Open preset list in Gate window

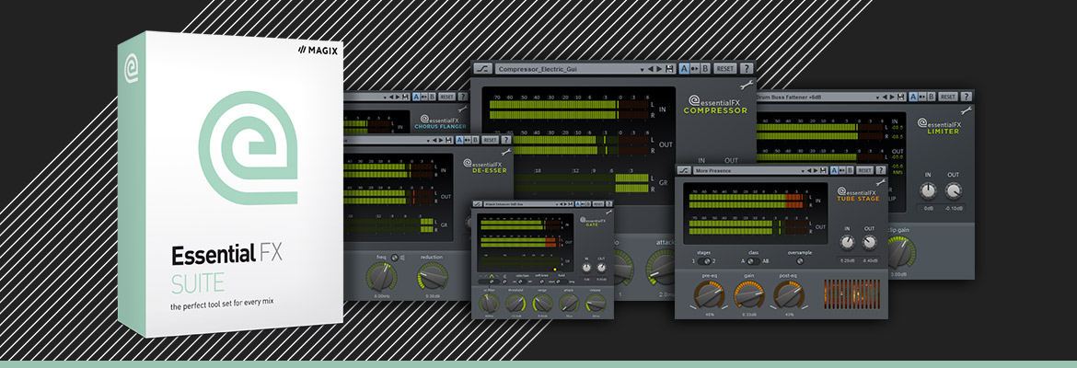point(529,204)
